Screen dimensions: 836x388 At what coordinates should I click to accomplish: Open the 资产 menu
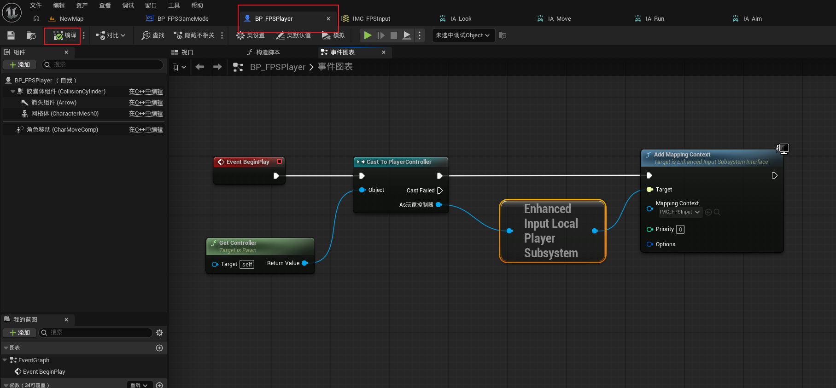click(82, 6)
